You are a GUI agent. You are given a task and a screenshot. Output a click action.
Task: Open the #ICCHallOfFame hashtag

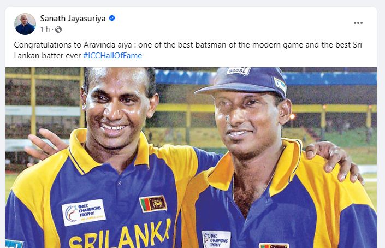coord(112,56)
